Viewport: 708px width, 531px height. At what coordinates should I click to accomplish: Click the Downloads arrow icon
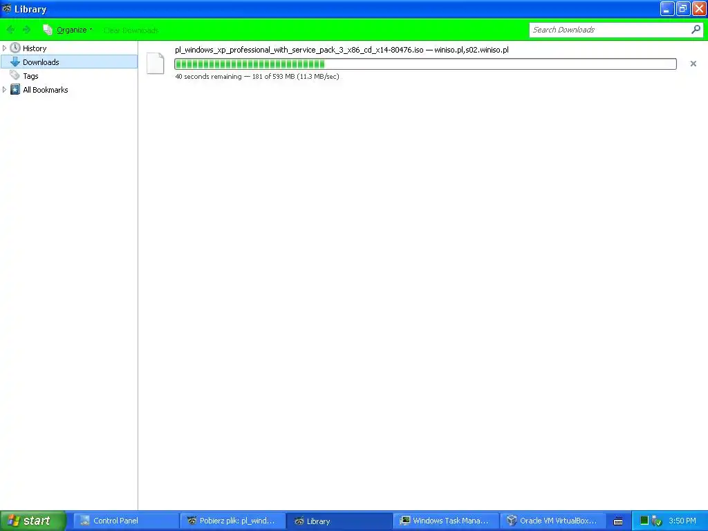(x=15, y=62)
